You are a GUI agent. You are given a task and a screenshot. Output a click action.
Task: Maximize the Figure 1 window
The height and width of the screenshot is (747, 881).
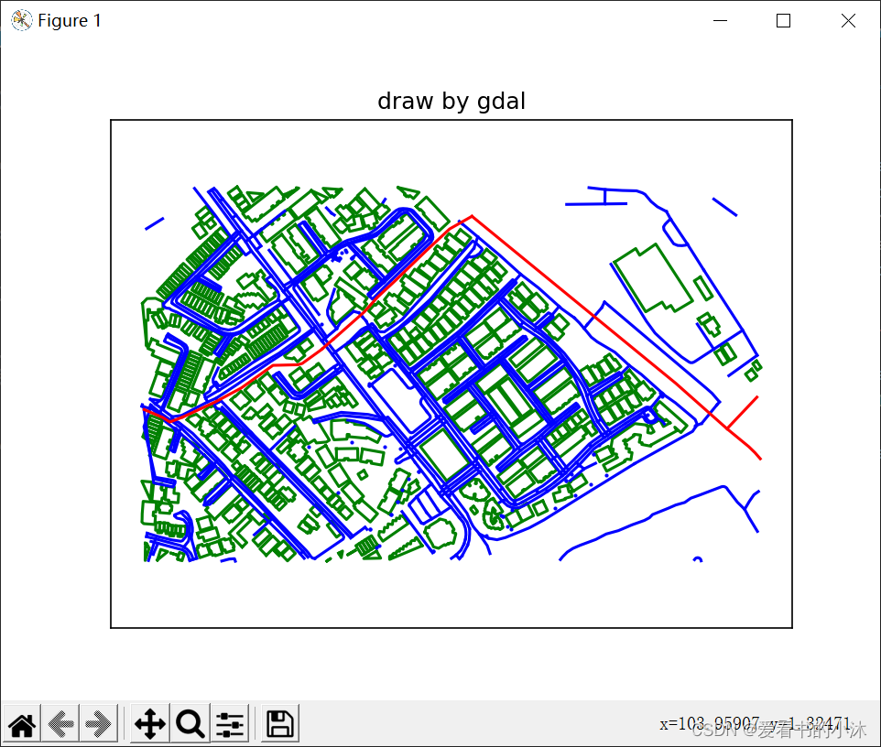[x=783, y=21]
